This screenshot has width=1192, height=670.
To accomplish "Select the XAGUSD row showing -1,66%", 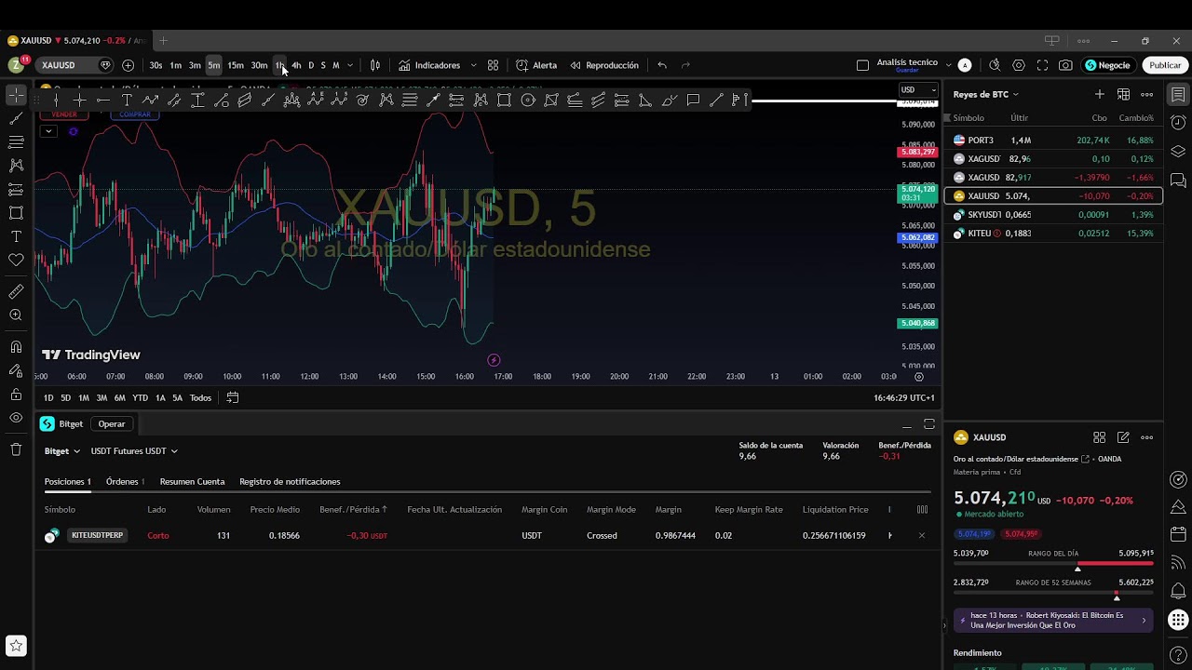I will (1053, 178).
